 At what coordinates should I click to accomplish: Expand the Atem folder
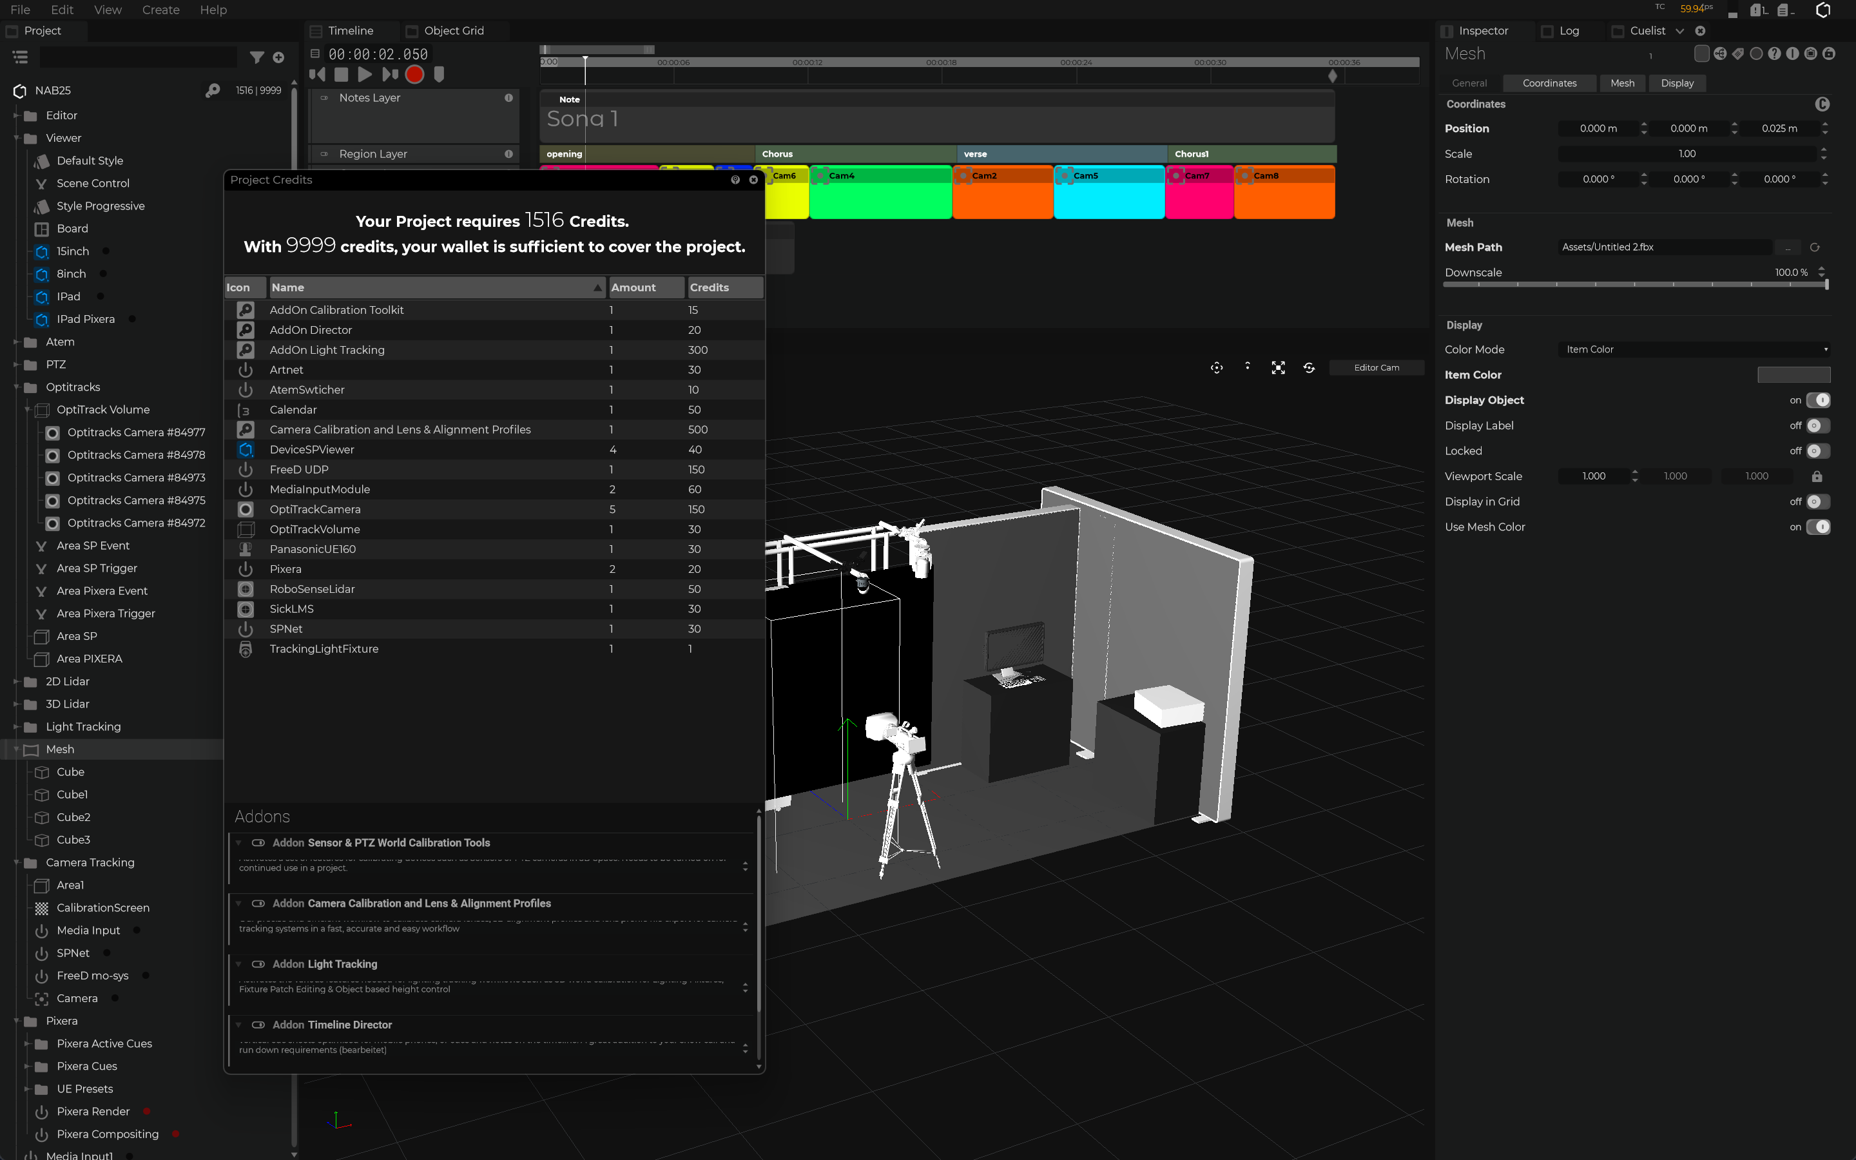[x=16, y=342]
